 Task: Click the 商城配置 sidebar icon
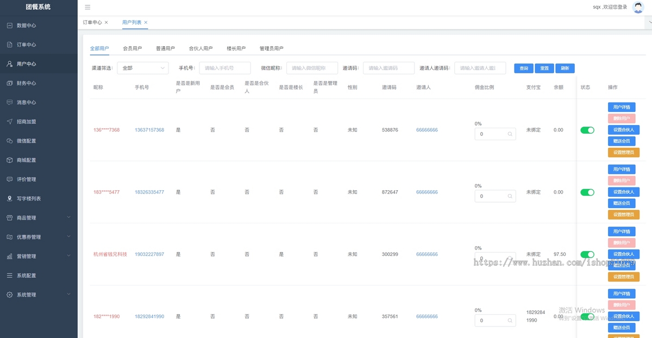(x=9, y=160)
